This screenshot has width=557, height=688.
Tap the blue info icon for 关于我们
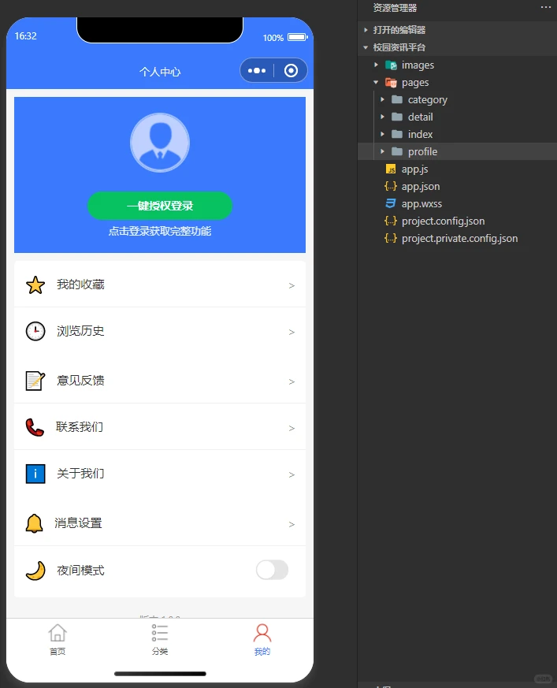tap(35, 474)
